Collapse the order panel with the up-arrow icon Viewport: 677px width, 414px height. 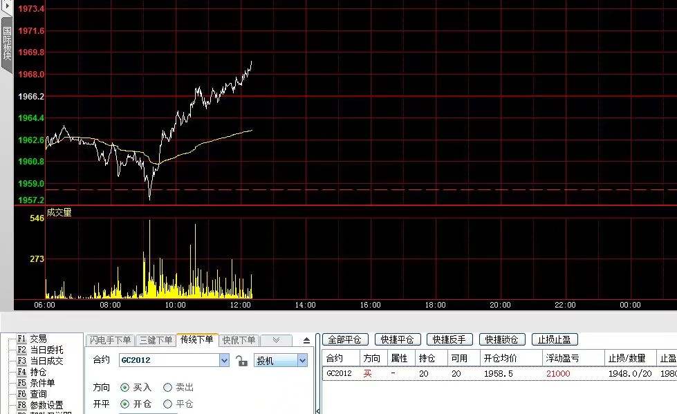[306, 340]
